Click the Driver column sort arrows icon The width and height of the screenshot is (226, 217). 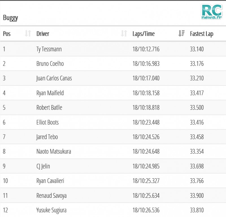pyautogui.click(x=124, y=33)
